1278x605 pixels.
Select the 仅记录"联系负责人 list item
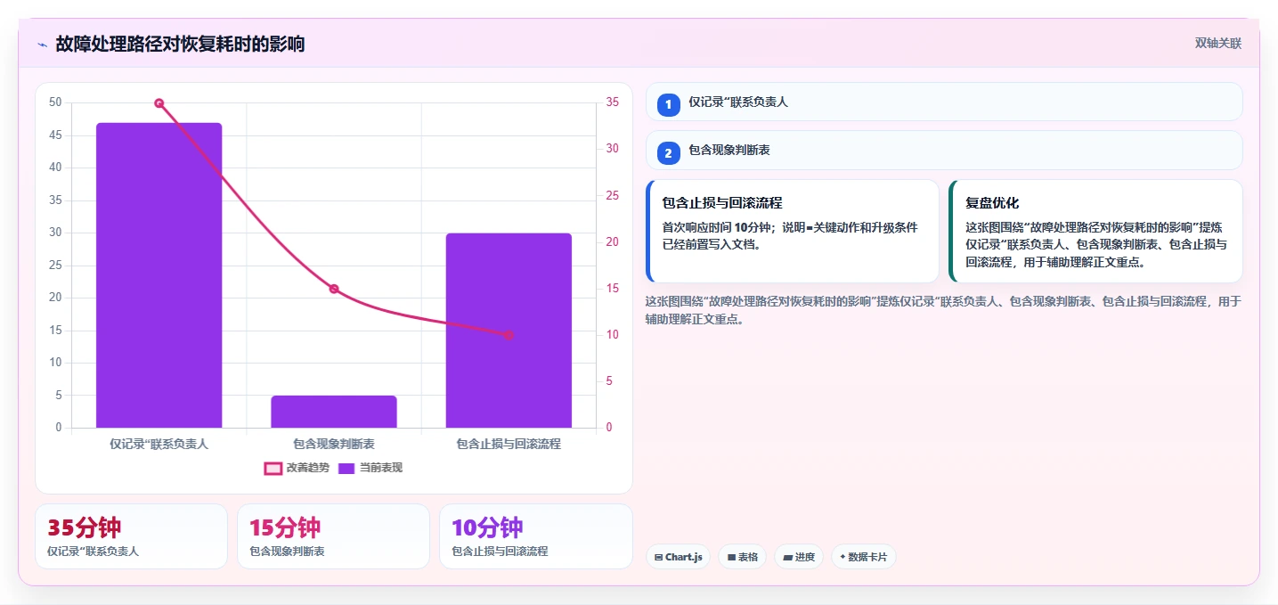(944, 102)
